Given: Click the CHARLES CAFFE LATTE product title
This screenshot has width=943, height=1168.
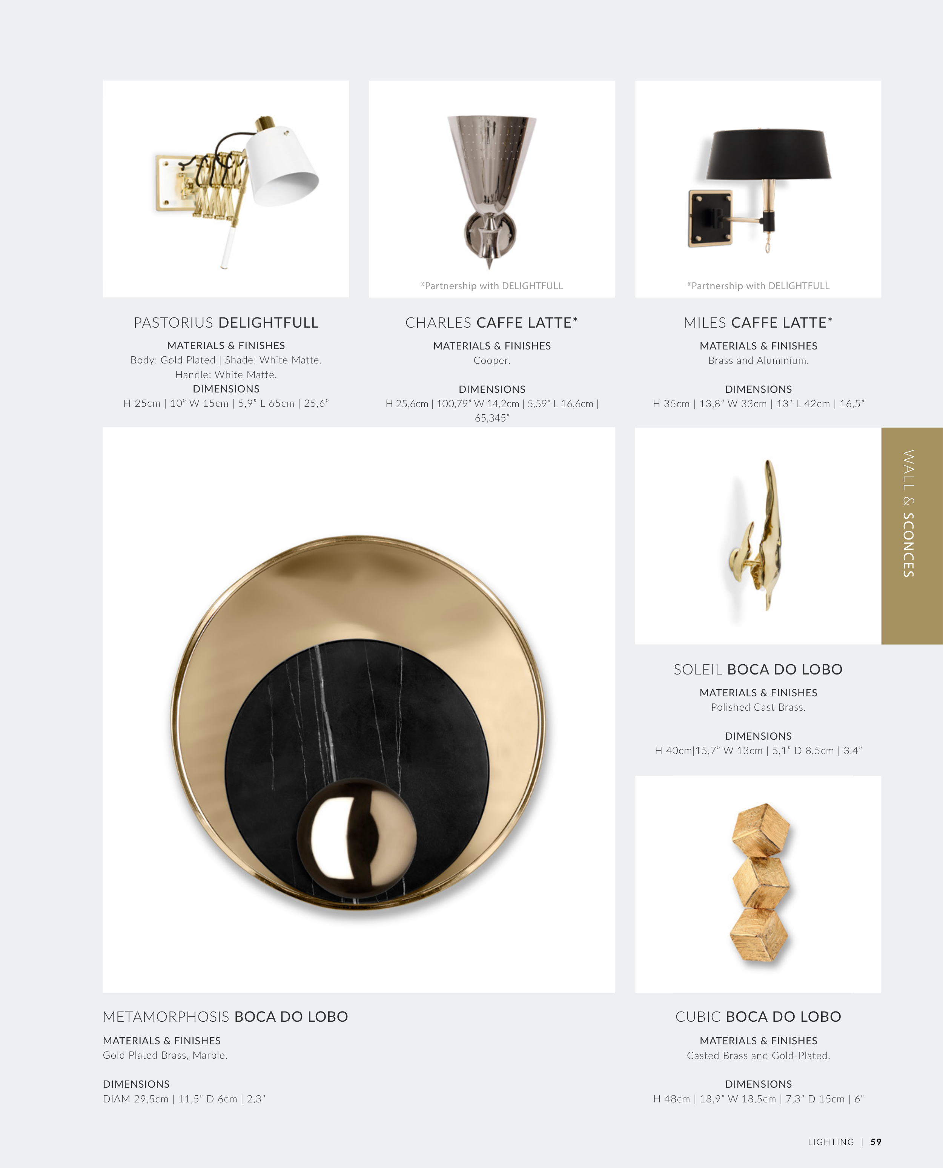Looking at the screenshot, I should coord(491,323).
